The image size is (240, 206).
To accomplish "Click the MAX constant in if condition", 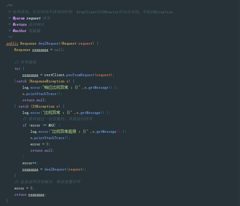I will 51,125.
